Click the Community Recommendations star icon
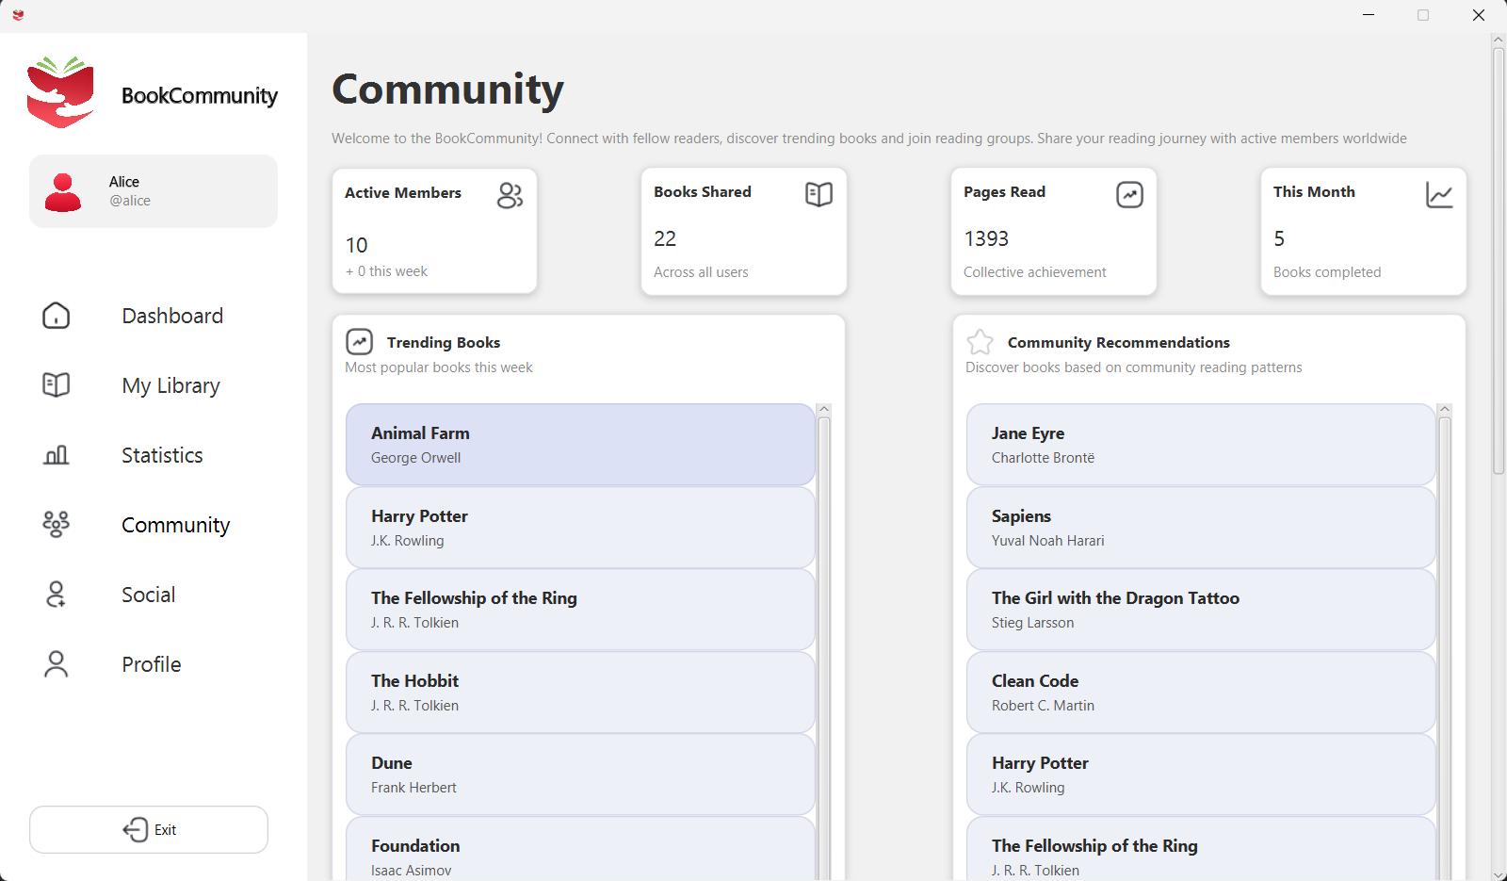 pos(980,342)
